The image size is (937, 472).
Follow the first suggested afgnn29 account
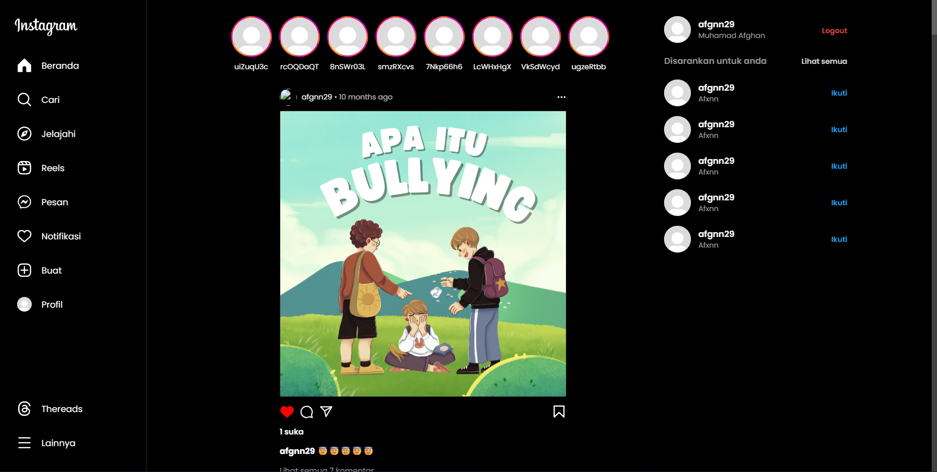(x=838, y=93)
